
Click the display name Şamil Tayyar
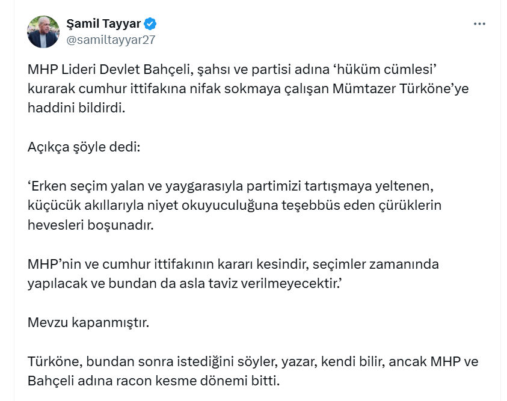click(x=103, y=24)
